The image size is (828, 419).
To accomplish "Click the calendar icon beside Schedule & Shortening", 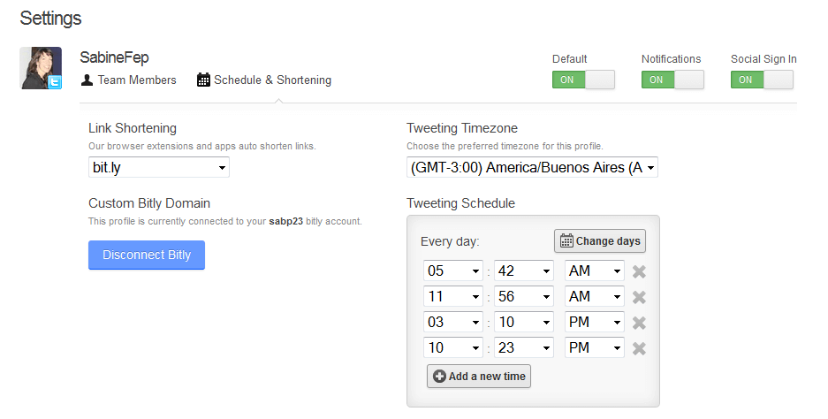I will 203,80.
